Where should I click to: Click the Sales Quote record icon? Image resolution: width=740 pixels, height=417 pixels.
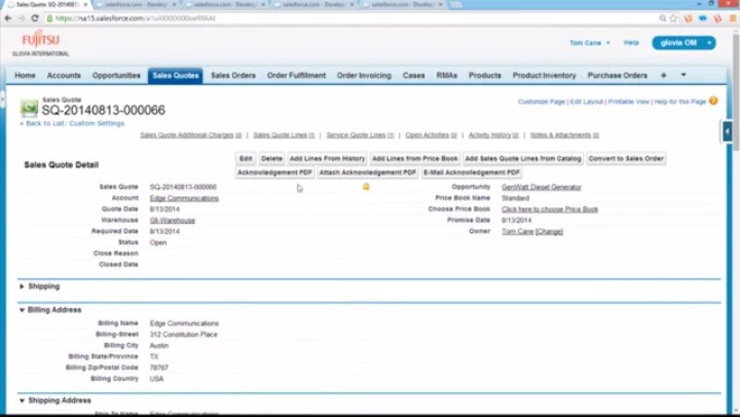(x=29, y=107)
